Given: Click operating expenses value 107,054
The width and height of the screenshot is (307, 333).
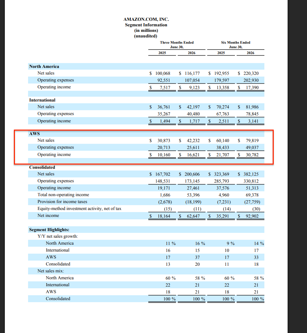Looking at the screenshot, I should (x=192, y=80).
